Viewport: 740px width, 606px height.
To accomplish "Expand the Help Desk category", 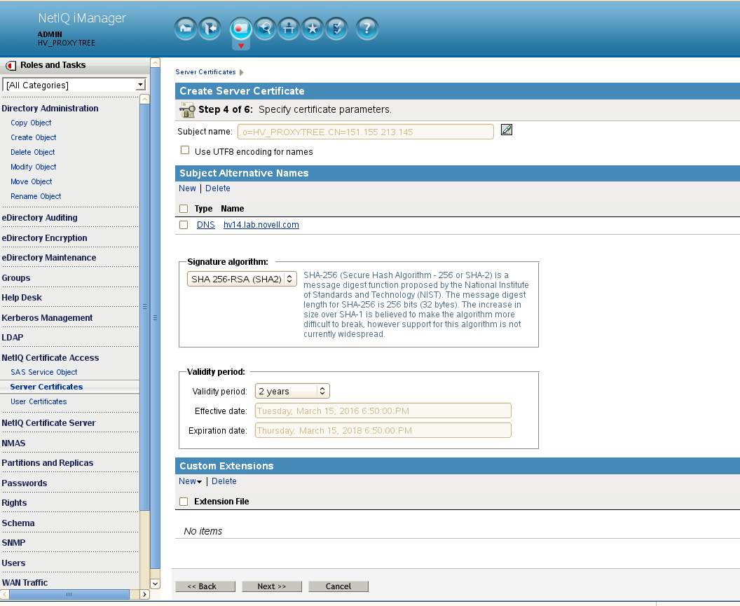I will point(22,298).
